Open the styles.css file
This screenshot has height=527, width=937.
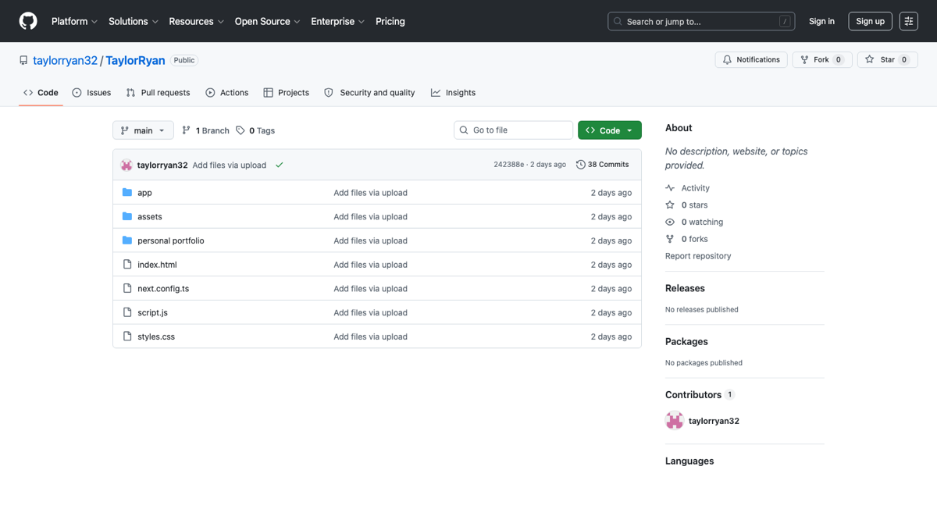pyautogui.click(x=156, y=336)
